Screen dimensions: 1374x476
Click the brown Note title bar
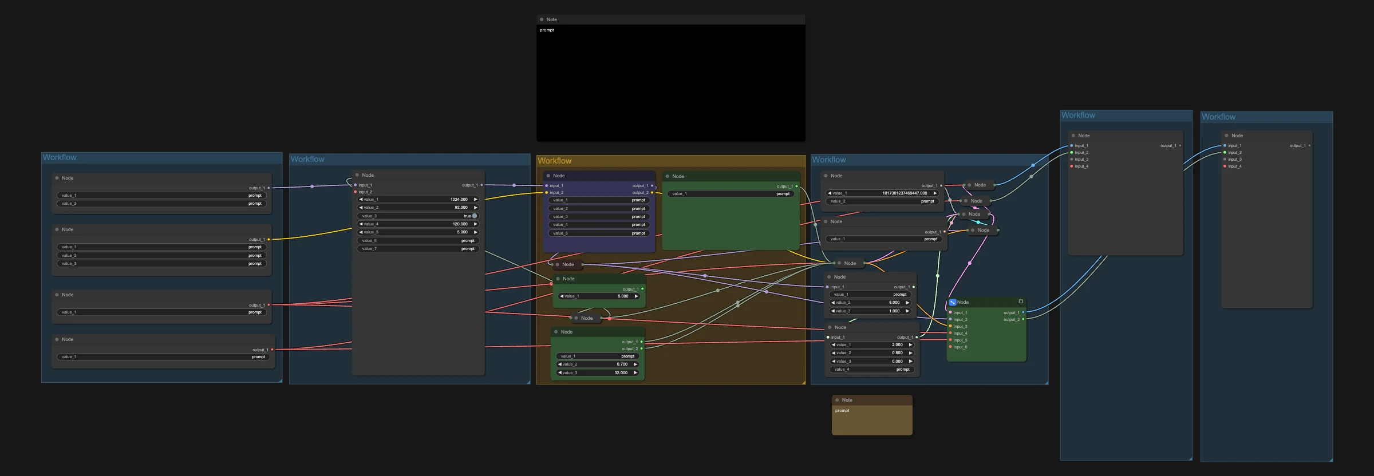(x=872, y=400)
